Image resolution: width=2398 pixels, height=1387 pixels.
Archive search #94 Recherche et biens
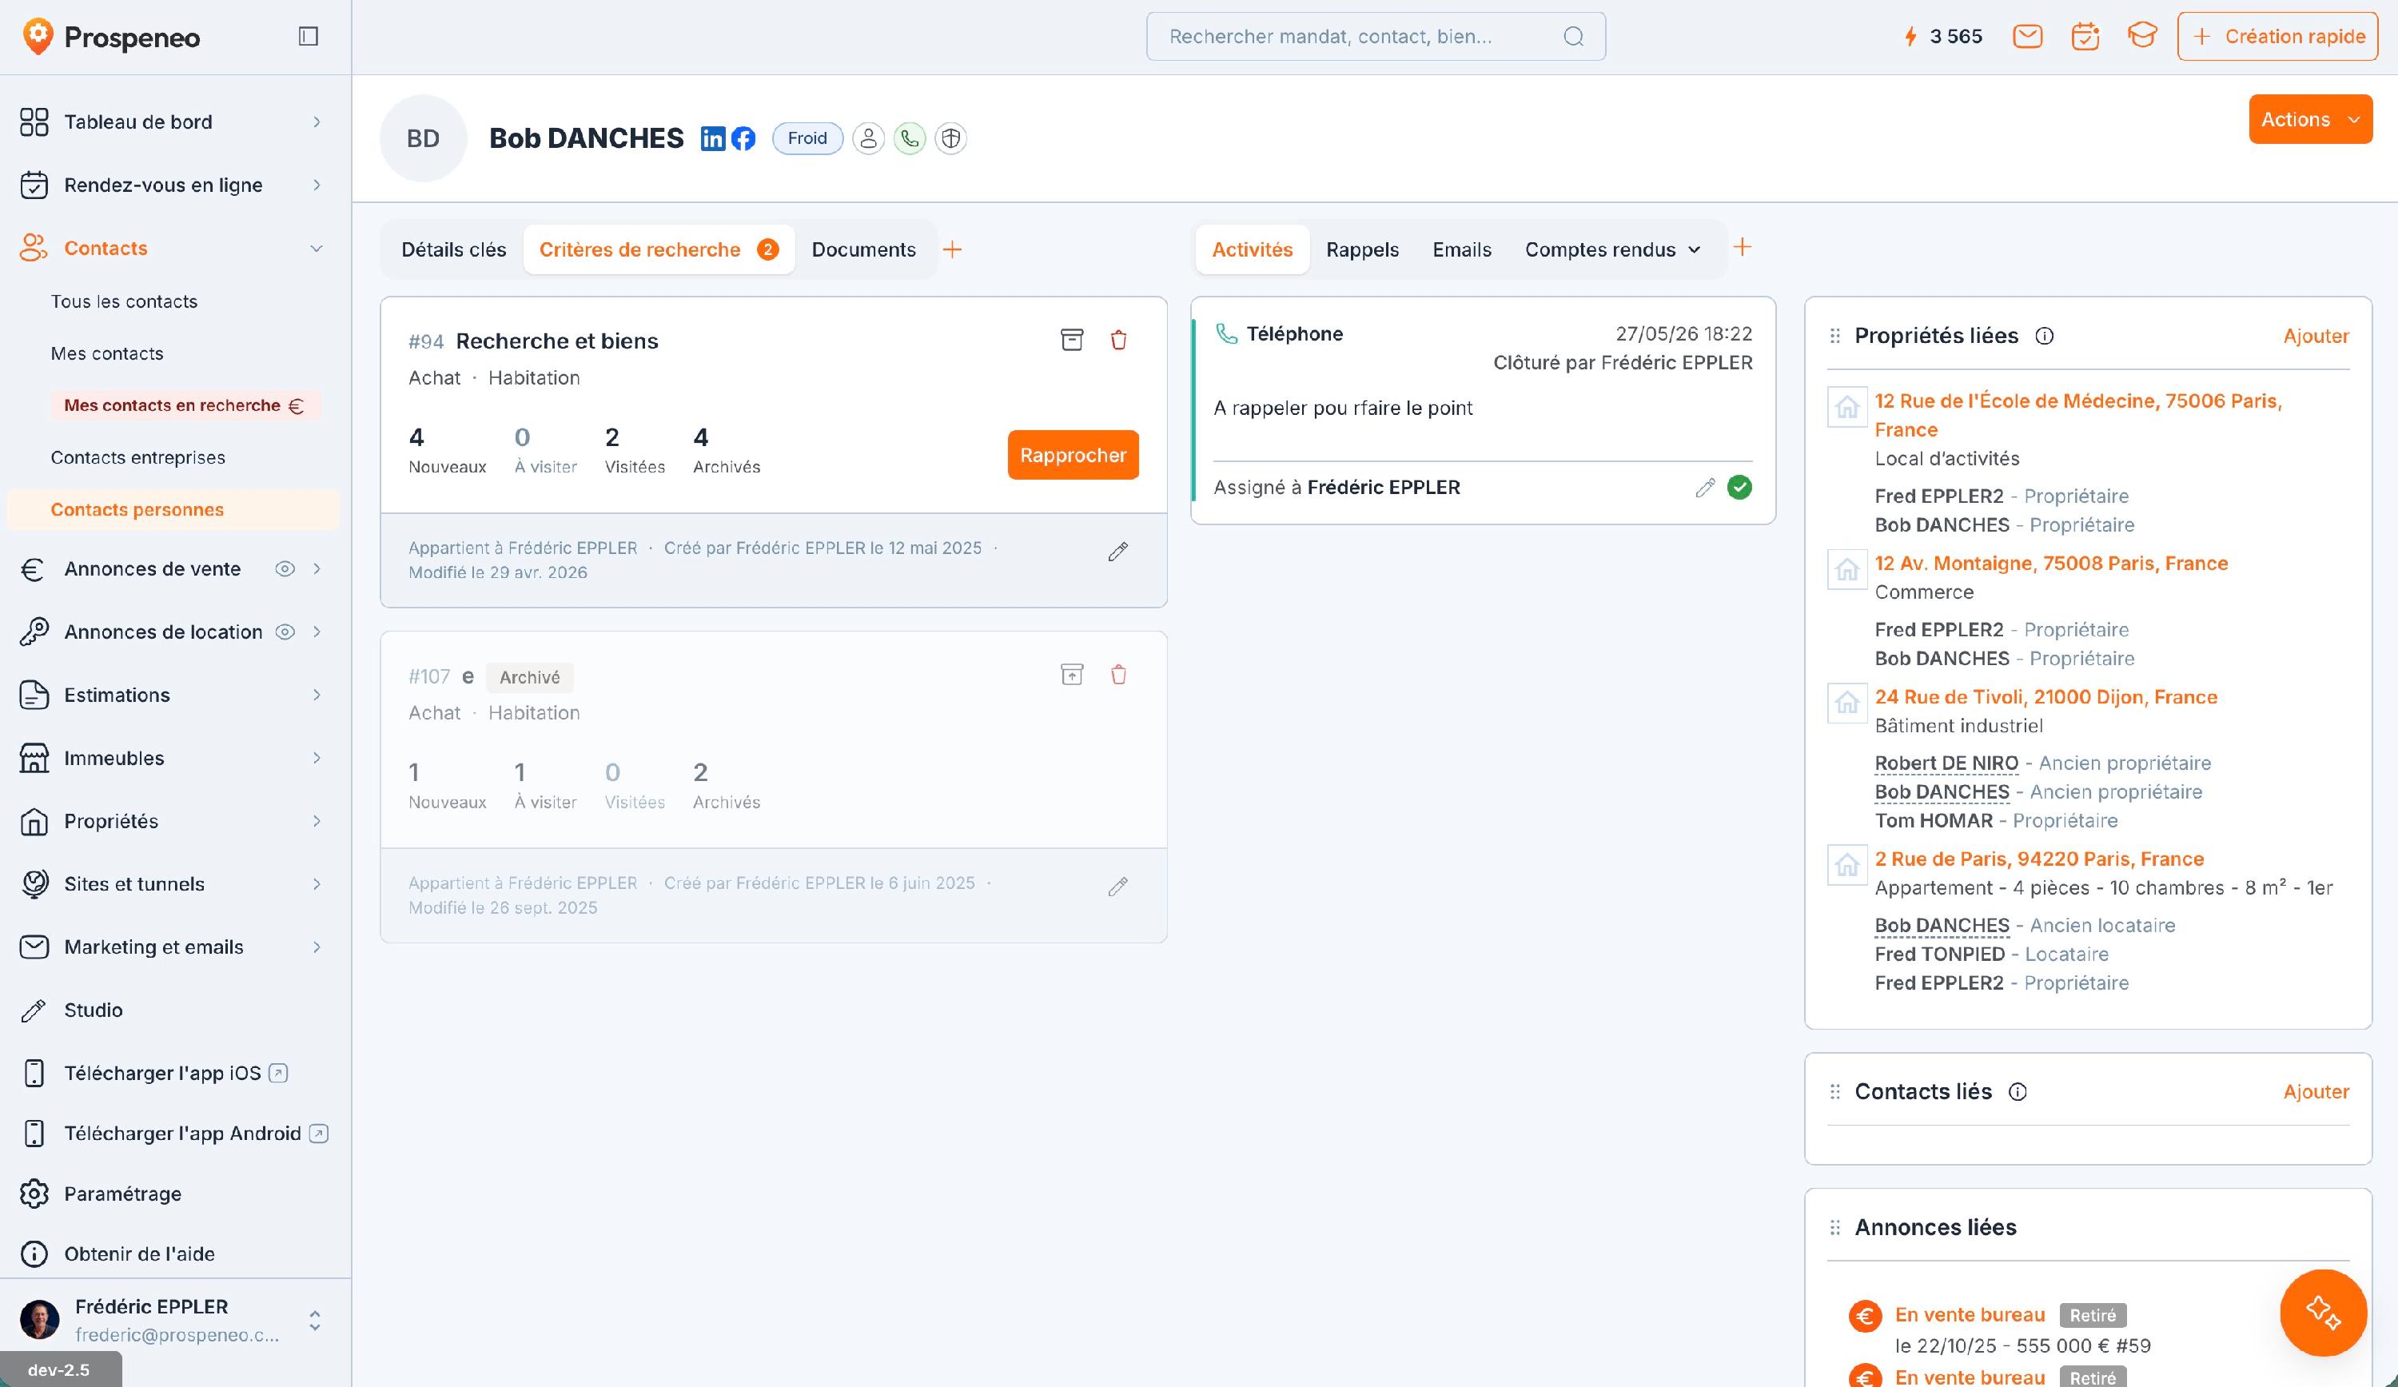click(1071, 340)
